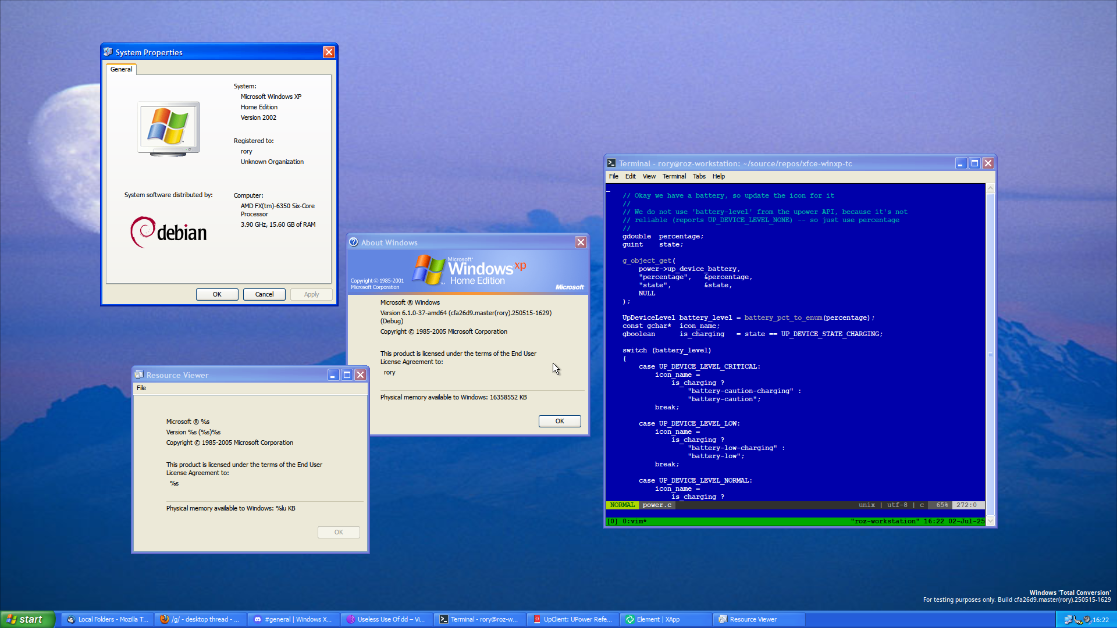Click the Terminal scrollbar down arrow
The width and height of the screenshot is (1117, 628).
[990, 521]
